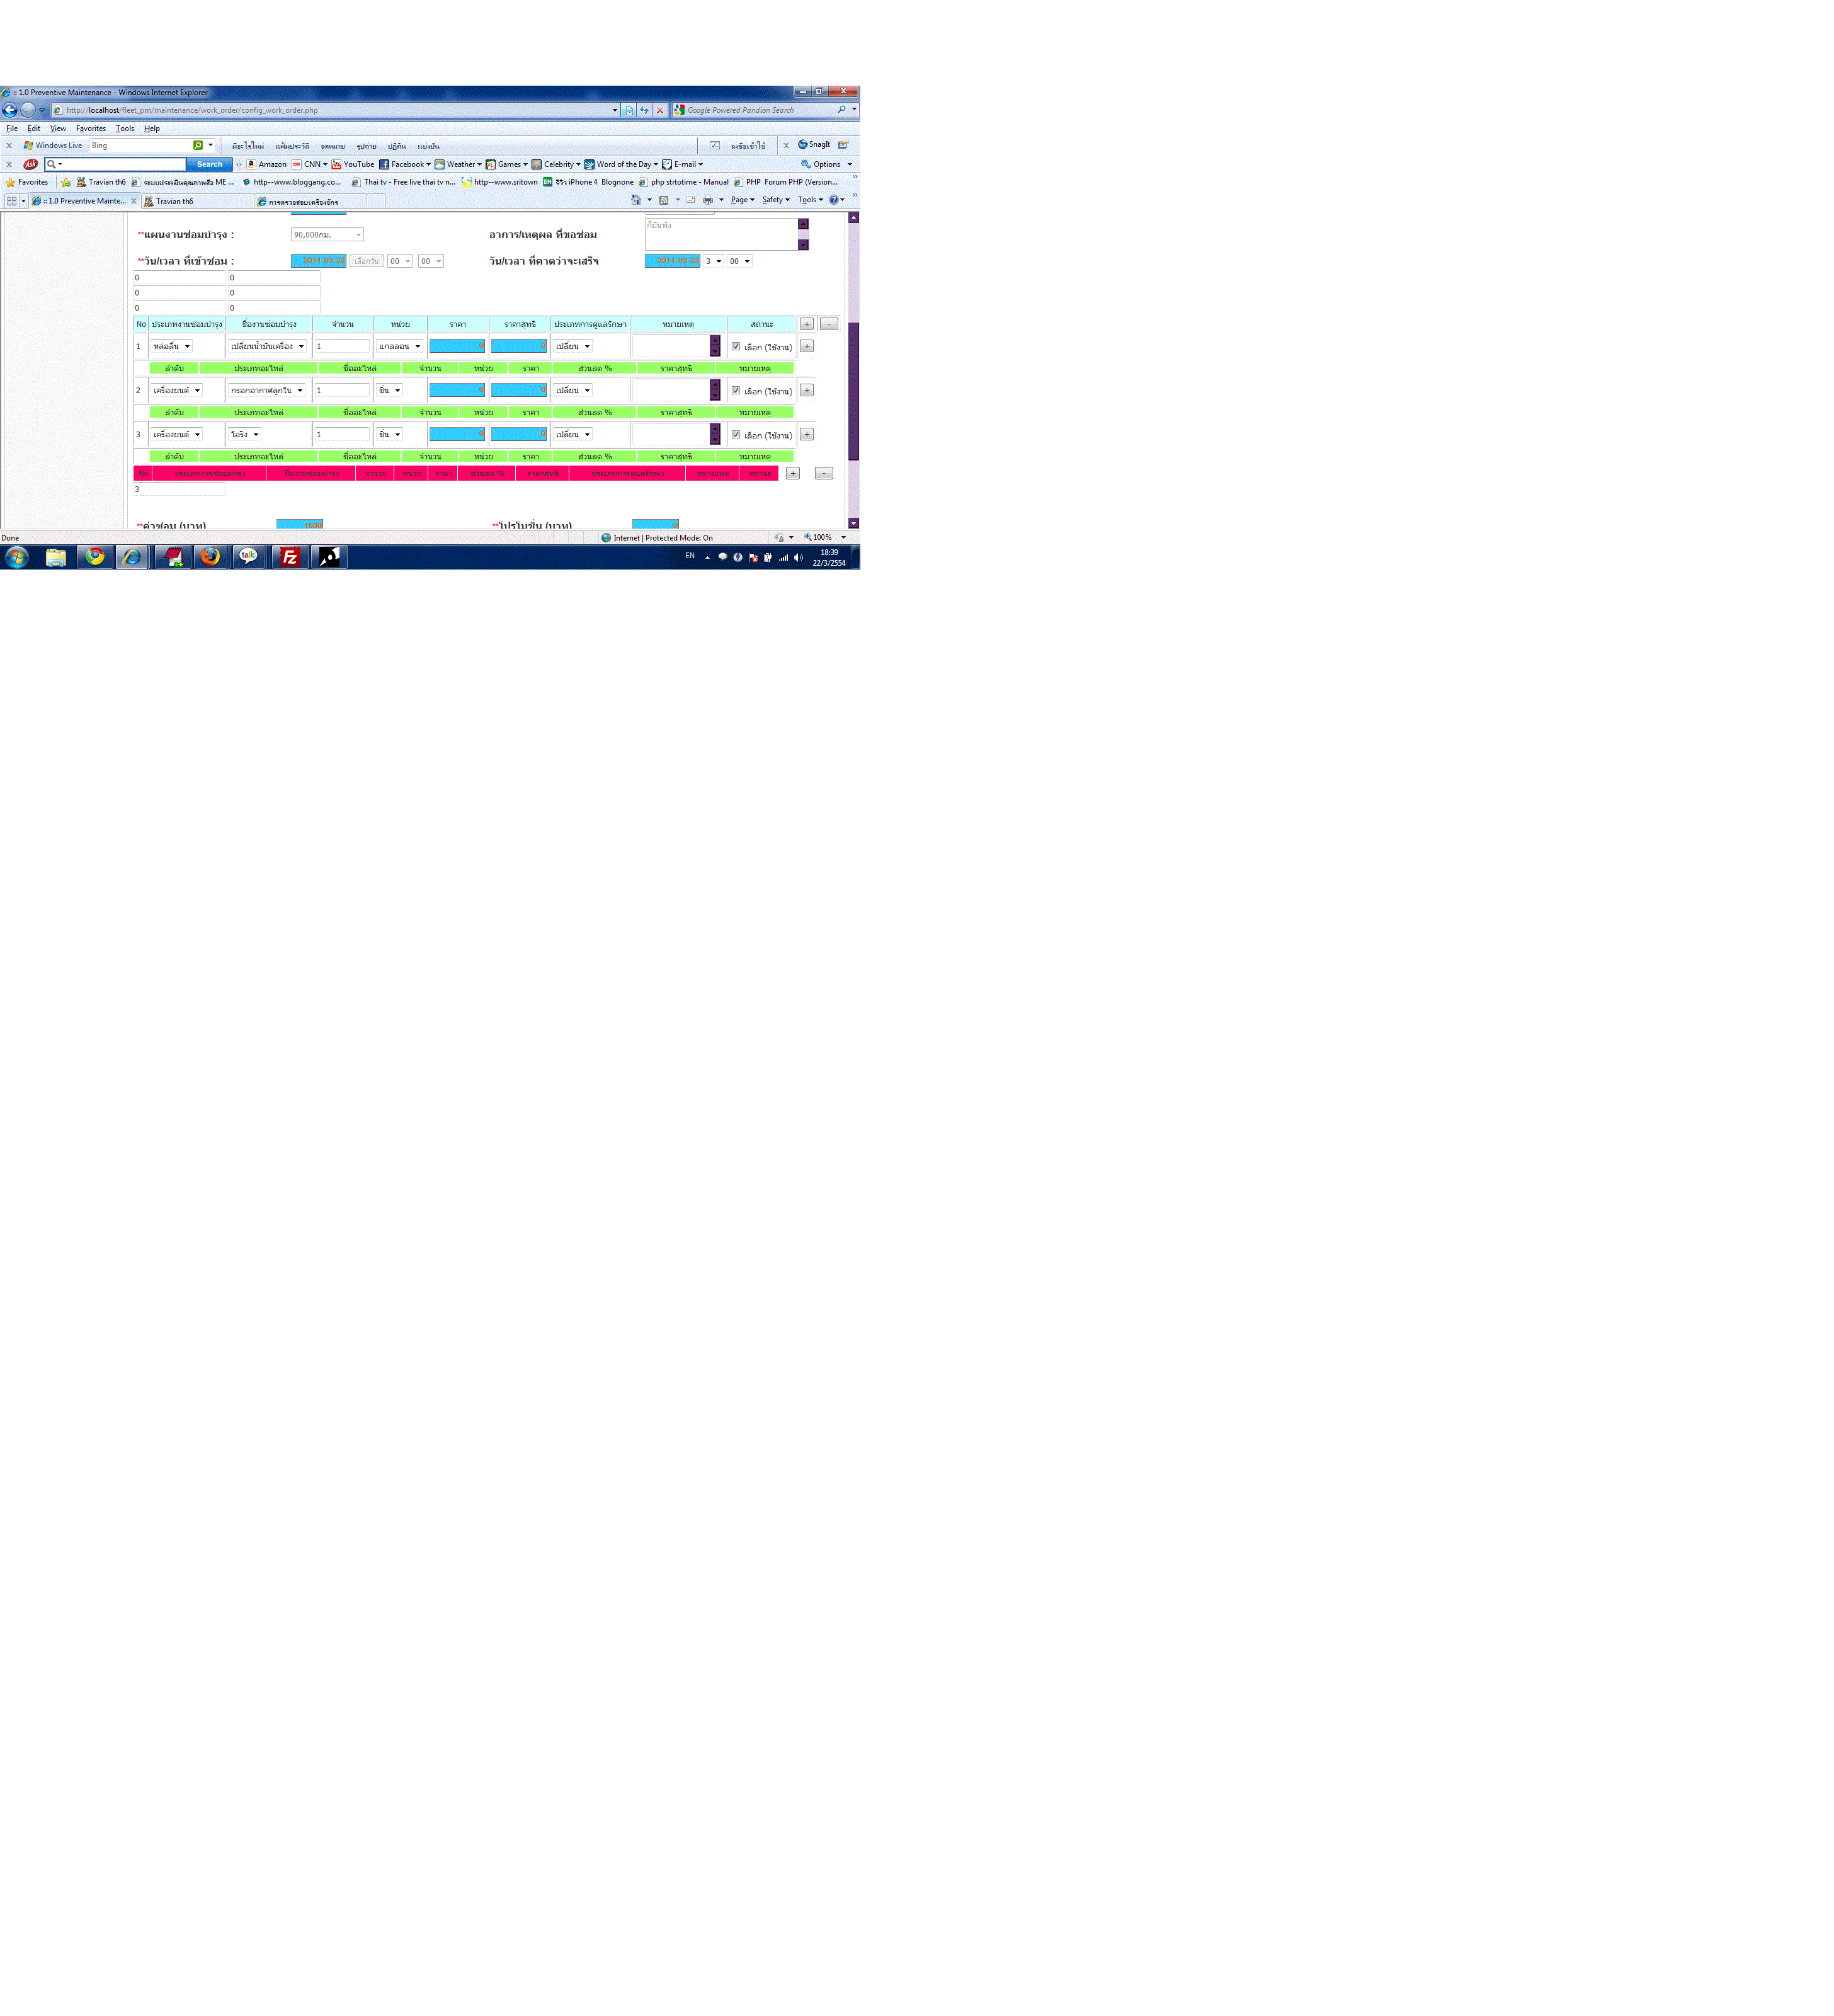Click the quantity input field in row 1
The width and height of the screenshot is (1834, 2016).
[343, 346]
